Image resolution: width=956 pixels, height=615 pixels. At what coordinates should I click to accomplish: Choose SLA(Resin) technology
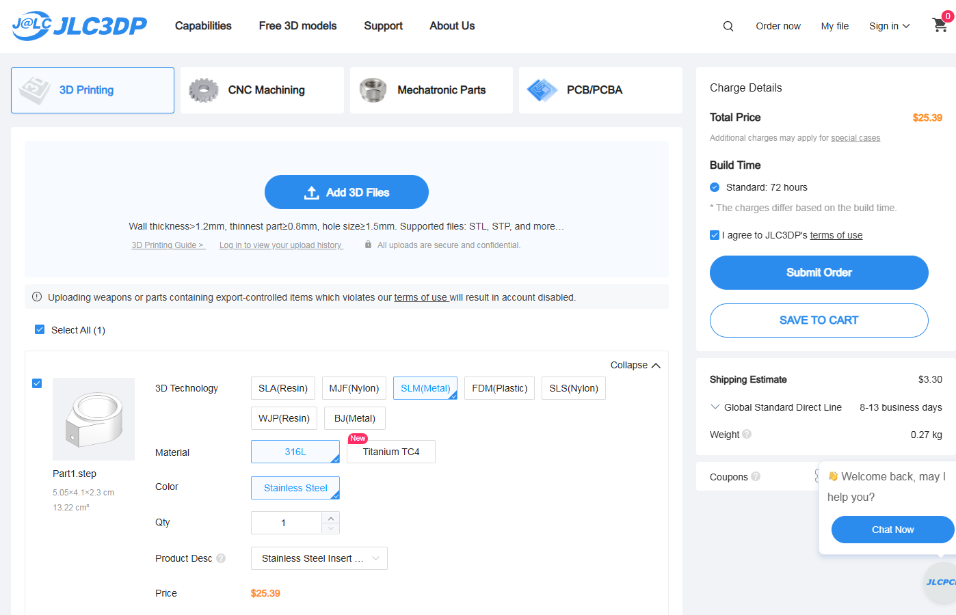tap(283, 388)
